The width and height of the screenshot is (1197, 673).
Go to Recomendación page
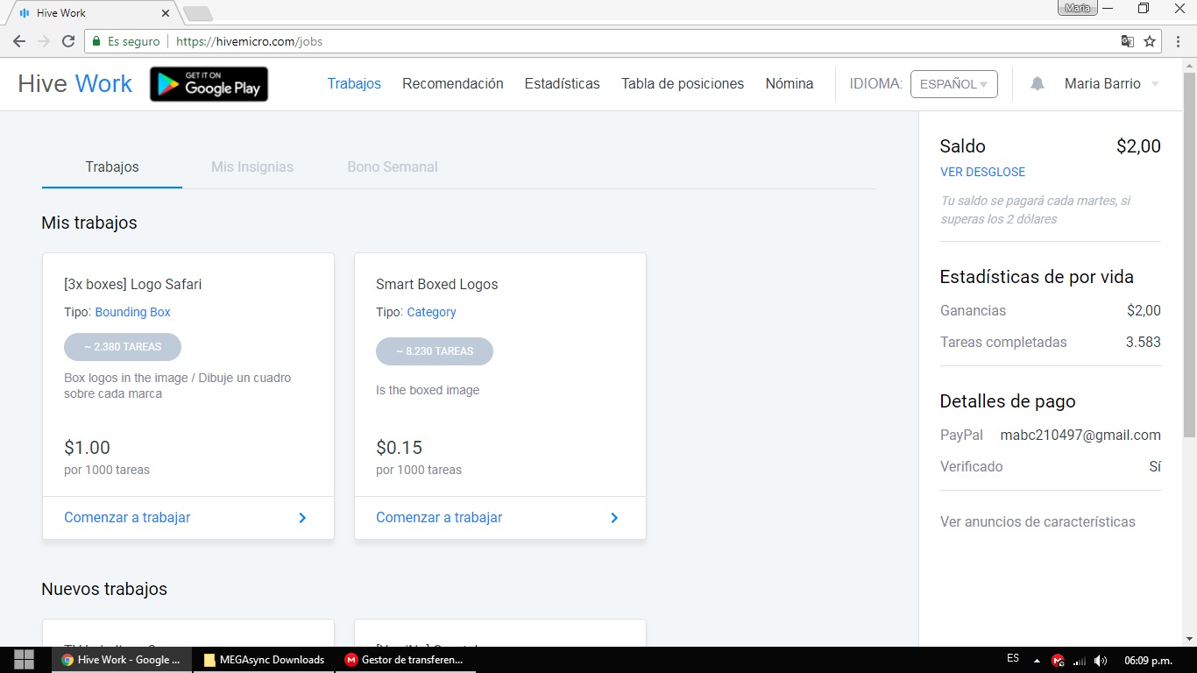453,84
